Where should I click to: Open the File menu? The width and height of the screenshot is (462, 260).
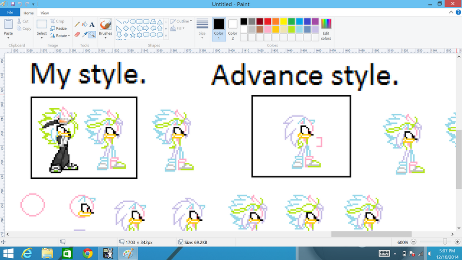click(10, 12)
